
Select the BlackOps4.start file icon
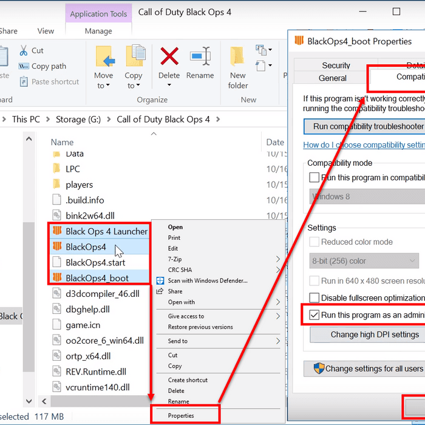(x=56, y=262)
